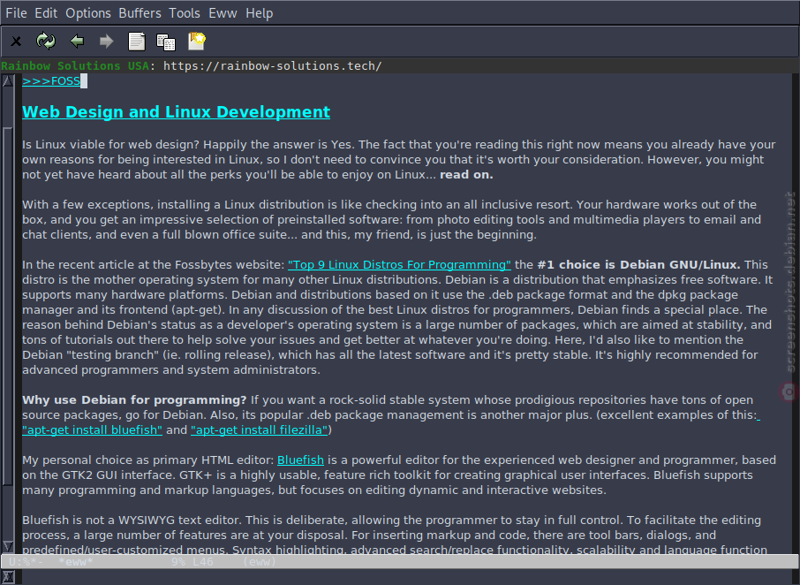Click the URL https://rainbow-solutions.tech/ in header line
Image resolution: width=800 pixels, height=585 pixels.
point(273,66)
